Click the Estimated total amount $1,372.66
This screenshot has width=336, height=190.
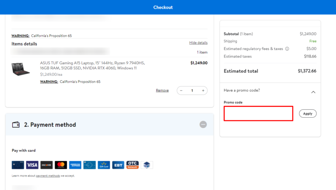(307, 71)
